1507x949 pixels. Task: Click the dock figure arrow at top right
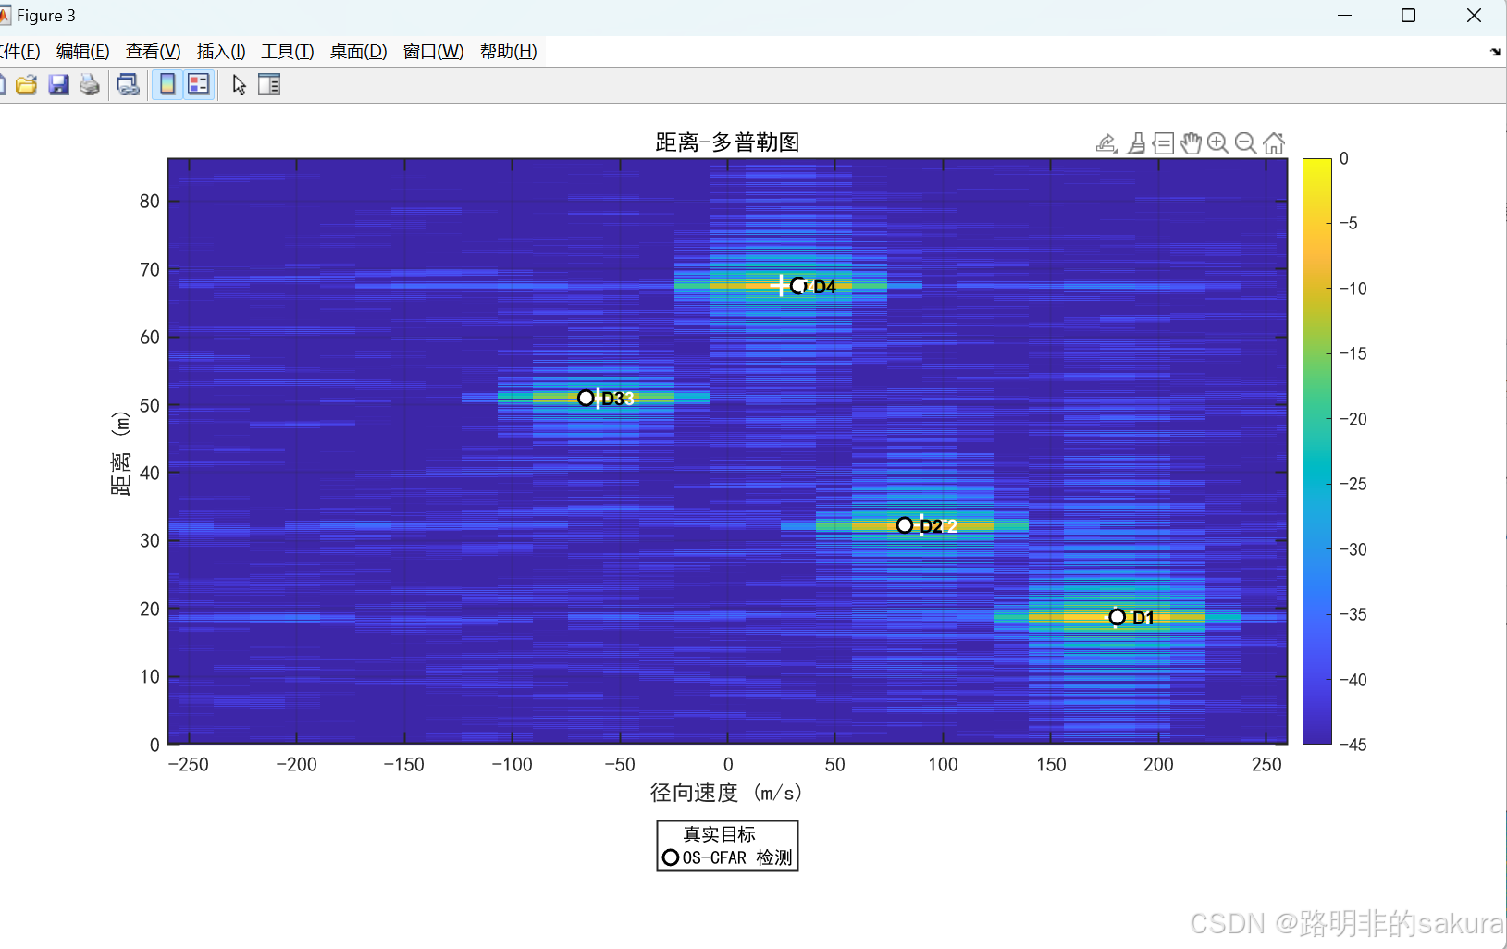click(1495, 53)
